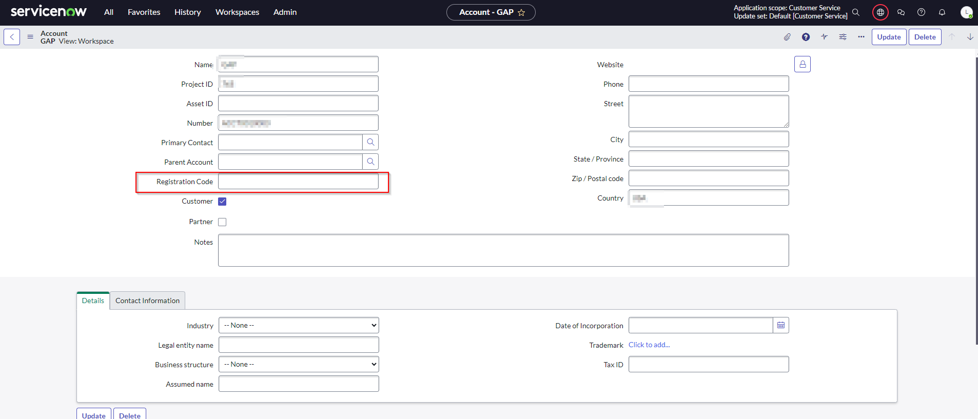The width and height of the screenshot is (978, 419).
Task: Switch to Contact Information tab
Action: (x=147, y=301)
